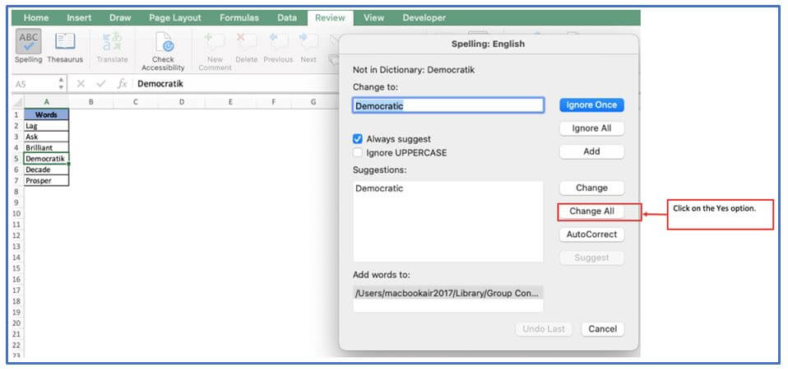788x372 pixels.
Task: Select column G header
Action: 313,102
